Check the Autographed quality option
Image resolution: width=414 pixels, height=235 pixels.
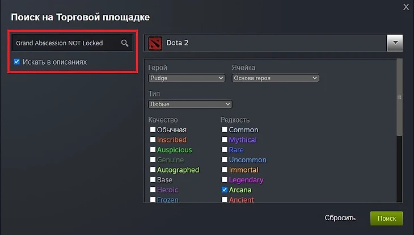point(153,170)
